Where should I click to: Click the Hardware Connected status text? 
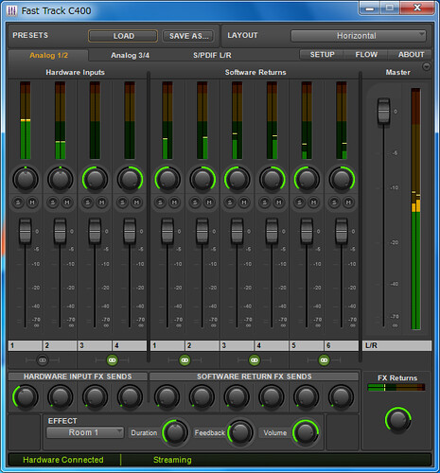click(x=63, y=460)
